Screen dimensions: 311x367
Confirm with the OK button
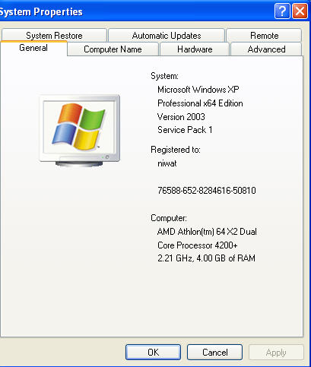(x=153, y=352)
